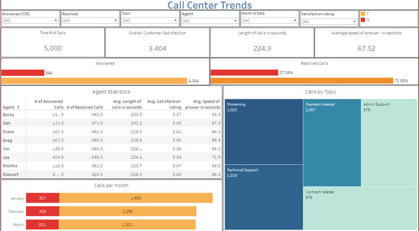Sort the table with the Agent column sort icon
This screenshot has height=231, width=419.
click(18, 107)
